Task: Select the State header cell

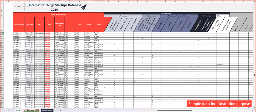Action: (x=79, y=24)
